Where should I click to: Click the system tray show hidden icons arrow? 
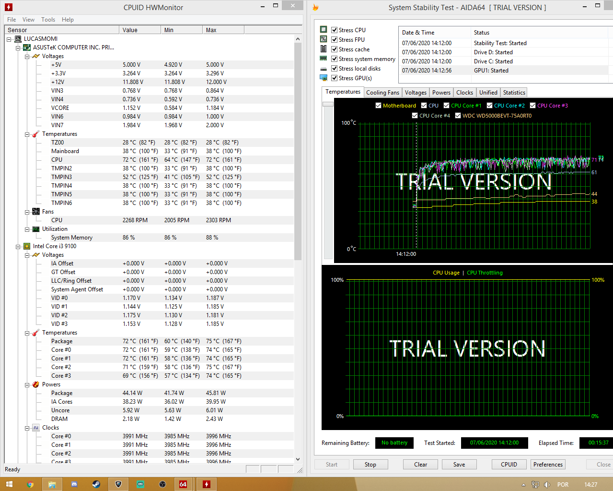(x=523, y=485)
